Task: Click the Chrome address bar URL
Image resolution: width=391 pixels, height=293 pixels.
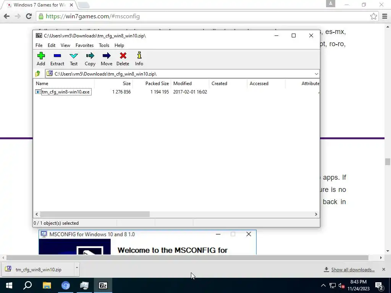Action: [93, 16]
